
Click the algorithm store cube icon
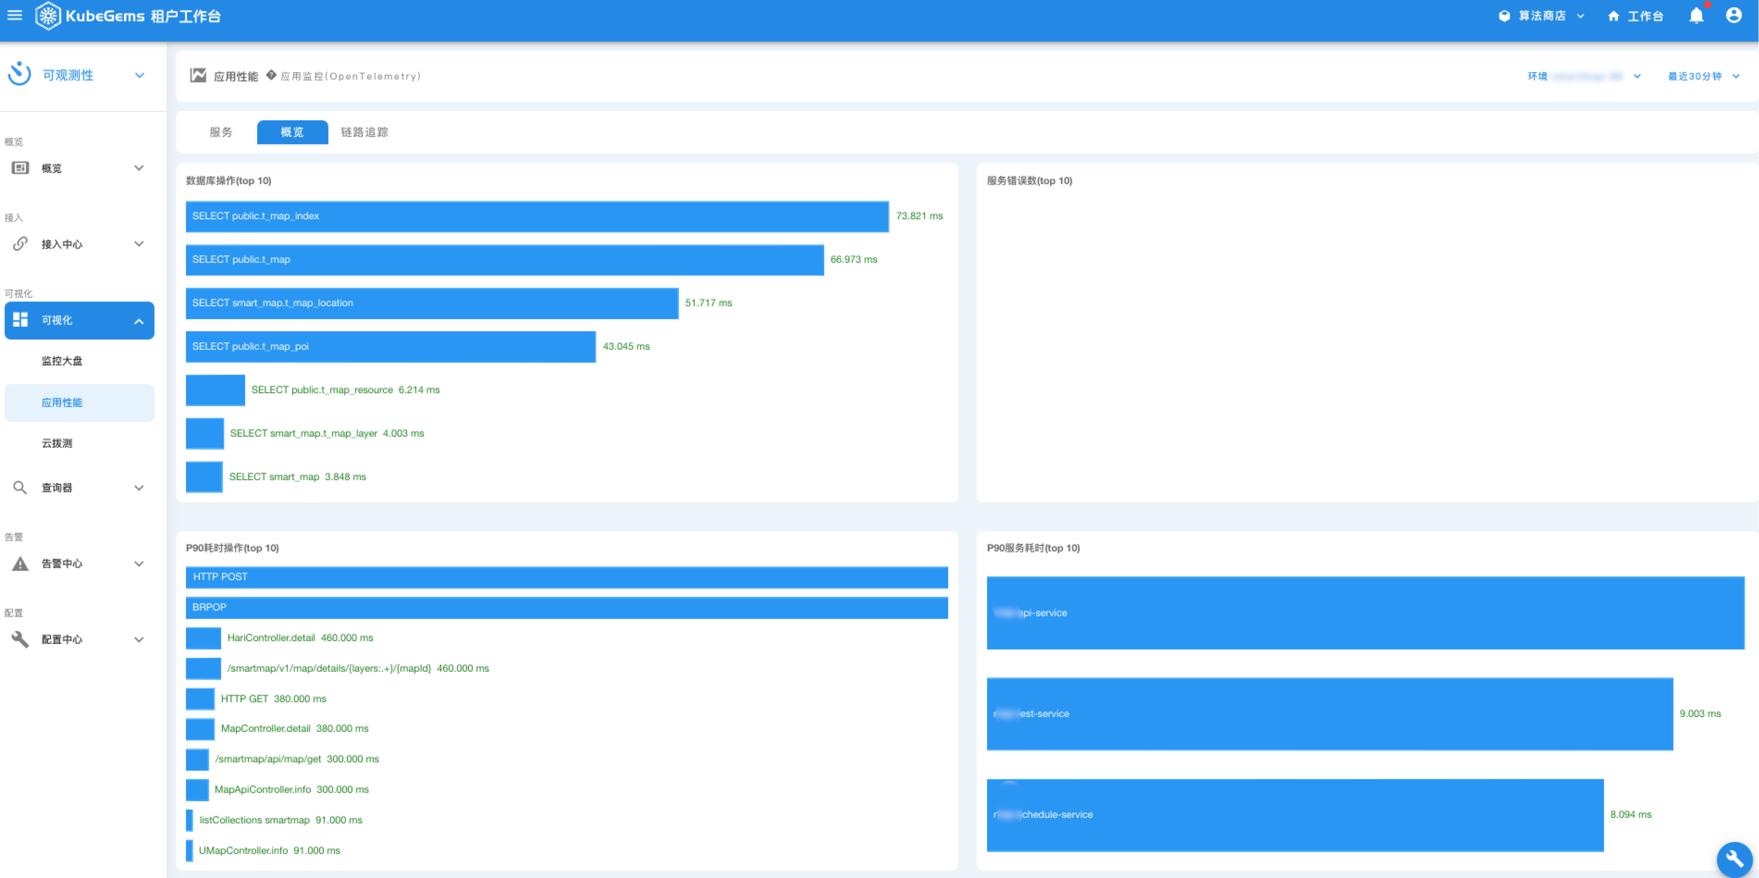[1504, 16]
